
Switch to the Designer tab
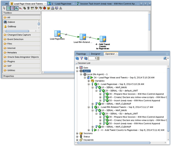point(96,54)
